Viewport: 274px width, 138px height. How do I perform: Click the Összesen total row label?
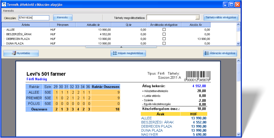tap(39, 109)
